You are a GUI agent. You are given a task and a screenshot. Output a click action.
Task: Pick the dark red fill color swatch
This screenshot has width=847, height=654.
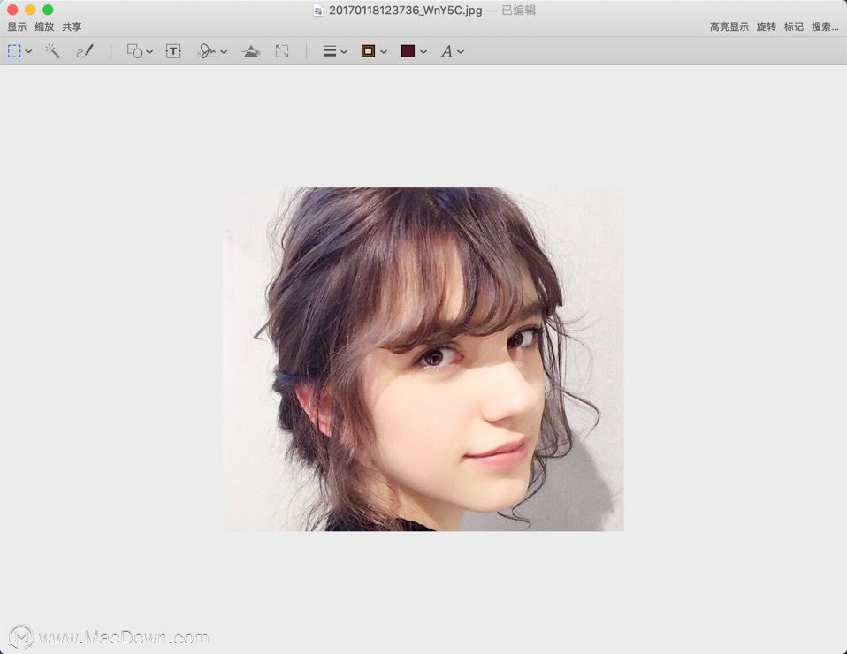click(408, 51)
